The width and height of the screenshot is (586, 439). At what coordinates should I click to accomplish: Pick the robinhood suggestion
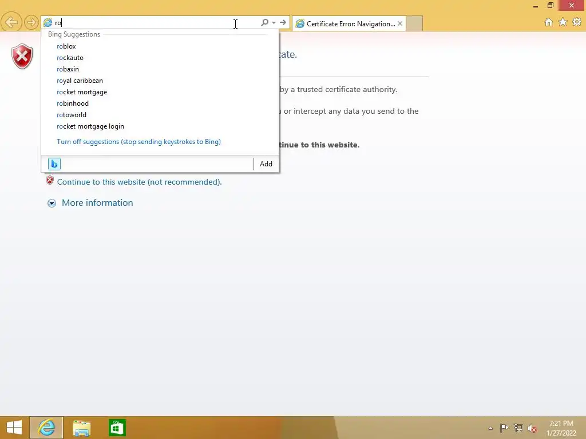(73, 103)
